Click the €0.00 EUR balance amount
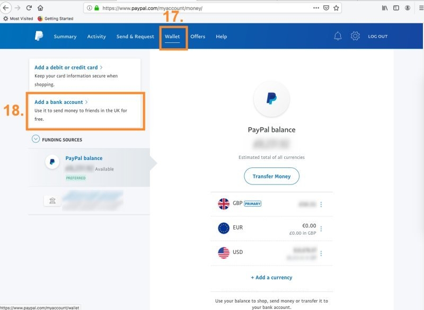Image resolution: width=424 pixels, height=310 pixels. (309, 226)
